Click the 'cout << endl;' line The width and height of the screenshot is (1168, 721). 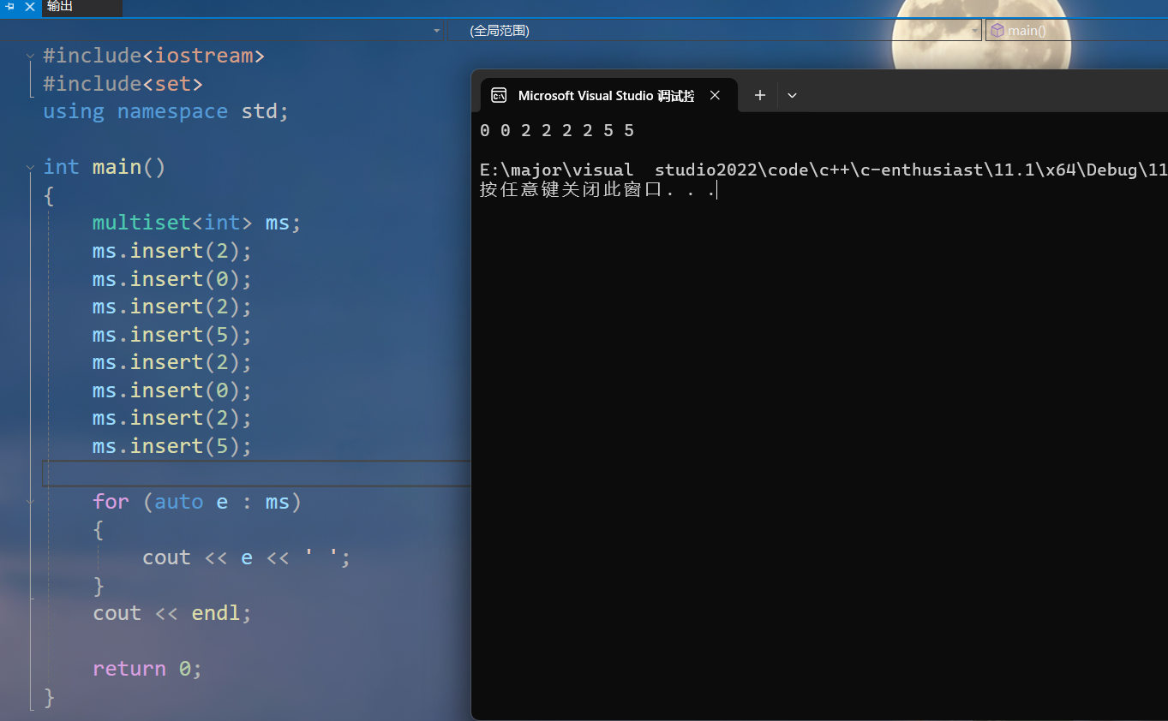(x=172, y=613)
